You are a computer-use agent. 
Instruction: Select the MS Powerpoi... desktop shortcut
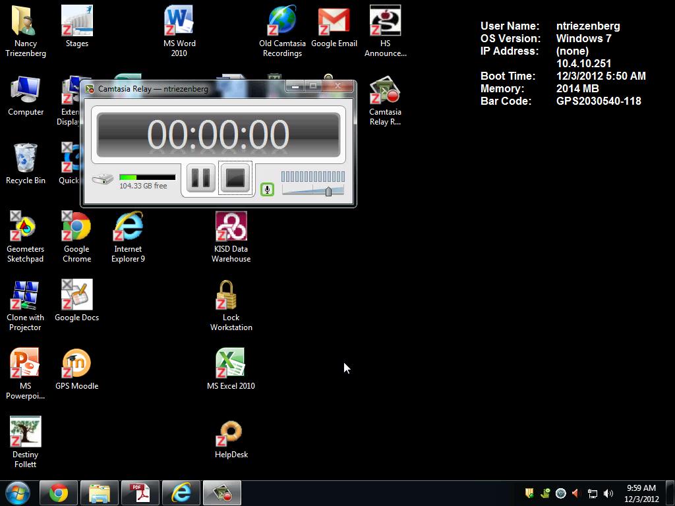pyautogui.click(x=26, y=374)
